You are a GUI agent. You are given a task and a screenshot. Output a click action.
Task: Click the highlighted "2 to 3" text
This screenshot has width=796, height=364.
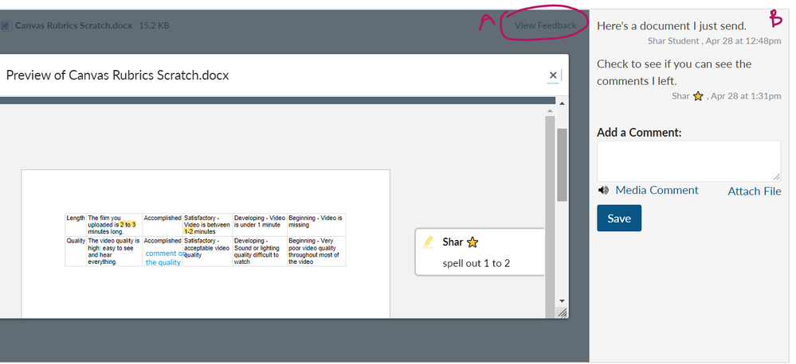coord(127,225)
